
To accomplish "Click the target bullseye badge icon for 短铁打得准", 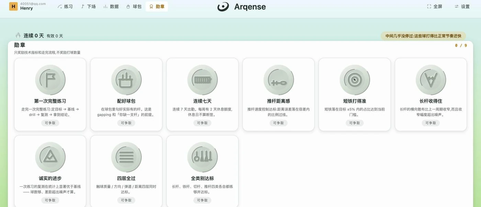I will tap(355, 80).
